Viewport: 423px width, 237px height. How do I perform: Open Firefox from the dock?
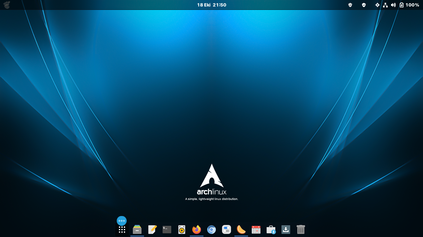click(x=197, y=230)
